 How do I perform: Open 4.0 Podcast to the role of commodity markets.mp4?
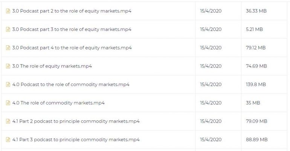coord(71,84)
